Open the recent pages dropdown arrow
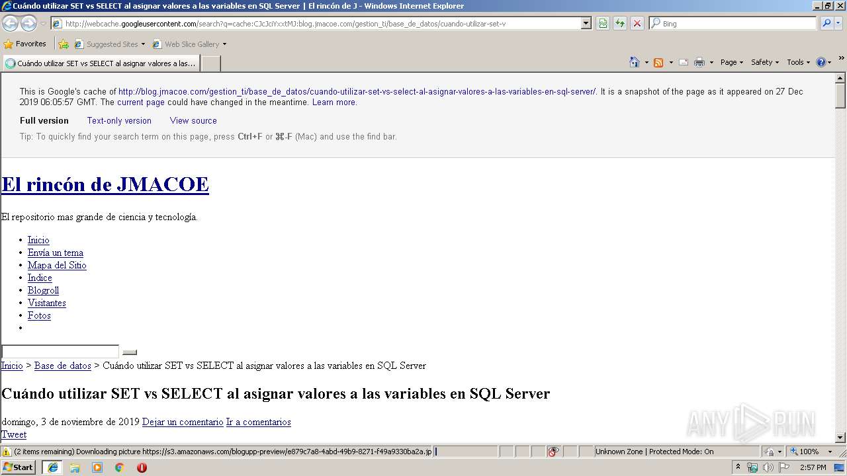 pos(43,24)
